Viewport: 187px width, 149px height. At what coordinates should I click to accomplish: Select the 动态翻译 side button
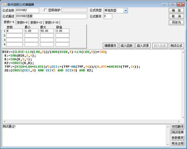177,126
